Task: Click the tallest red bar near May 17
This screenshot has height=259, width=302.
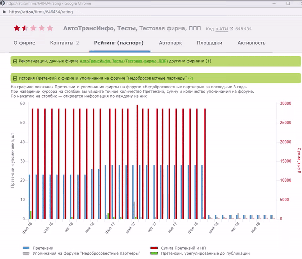Action: coord(137,161)
